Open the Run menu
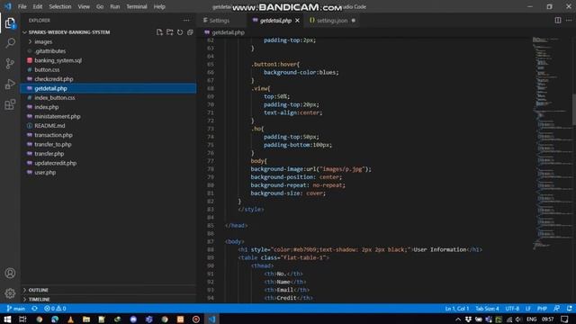576x324 pixels. click(115, 6)
